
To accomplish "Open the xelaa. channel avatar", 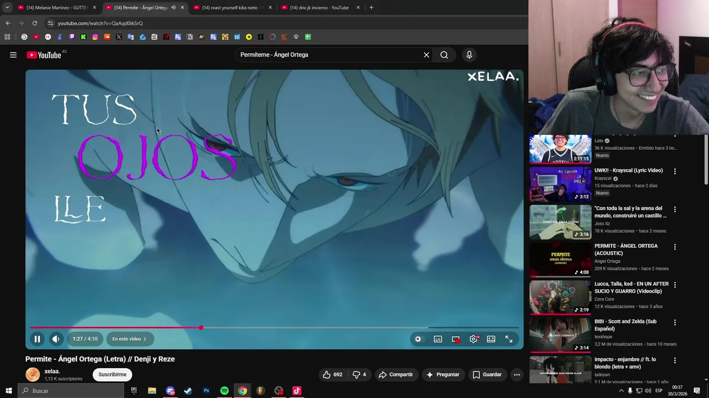I will click(33, 375).
